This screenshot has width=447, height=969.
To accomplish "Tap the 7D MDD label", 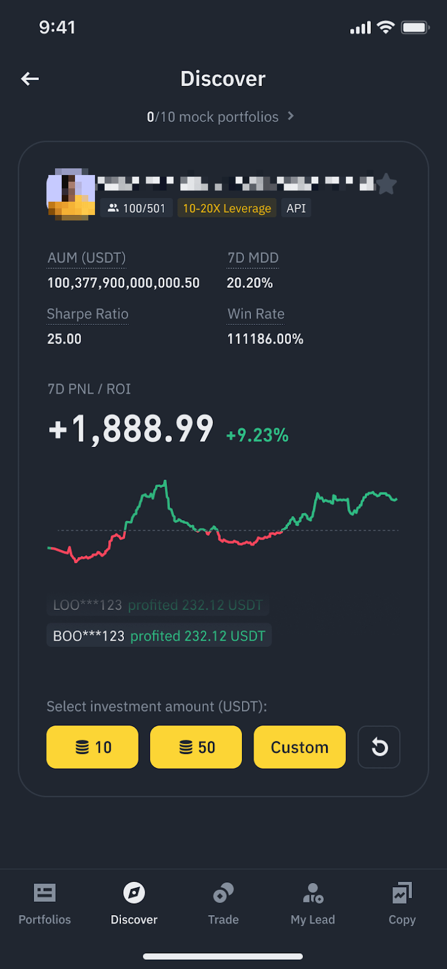I will 253,258.
